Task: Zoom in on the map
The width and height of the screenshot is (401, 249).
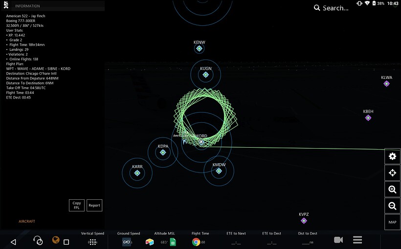Action: [x=392, y=190]
